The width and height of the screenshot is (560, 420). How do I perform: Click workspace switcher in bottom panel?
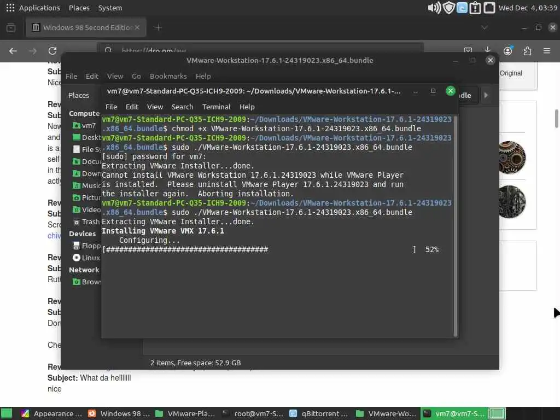497,413
